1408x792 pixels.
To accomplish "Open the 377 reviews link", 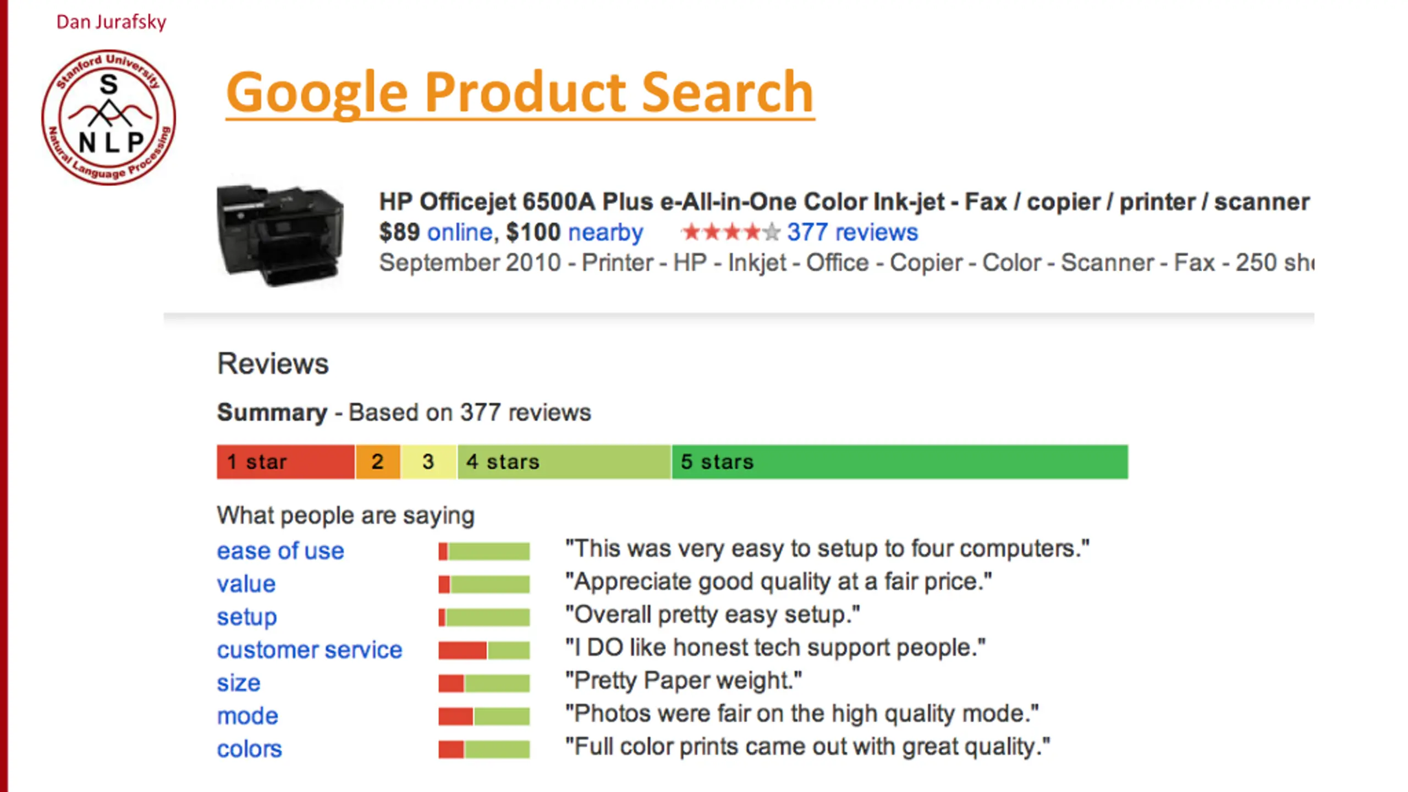I will point(853,232).
